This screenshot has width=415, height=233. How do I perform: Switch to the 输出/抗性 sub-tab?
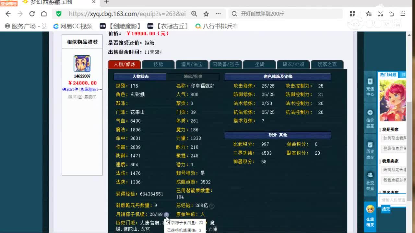(x=193, y=77)
